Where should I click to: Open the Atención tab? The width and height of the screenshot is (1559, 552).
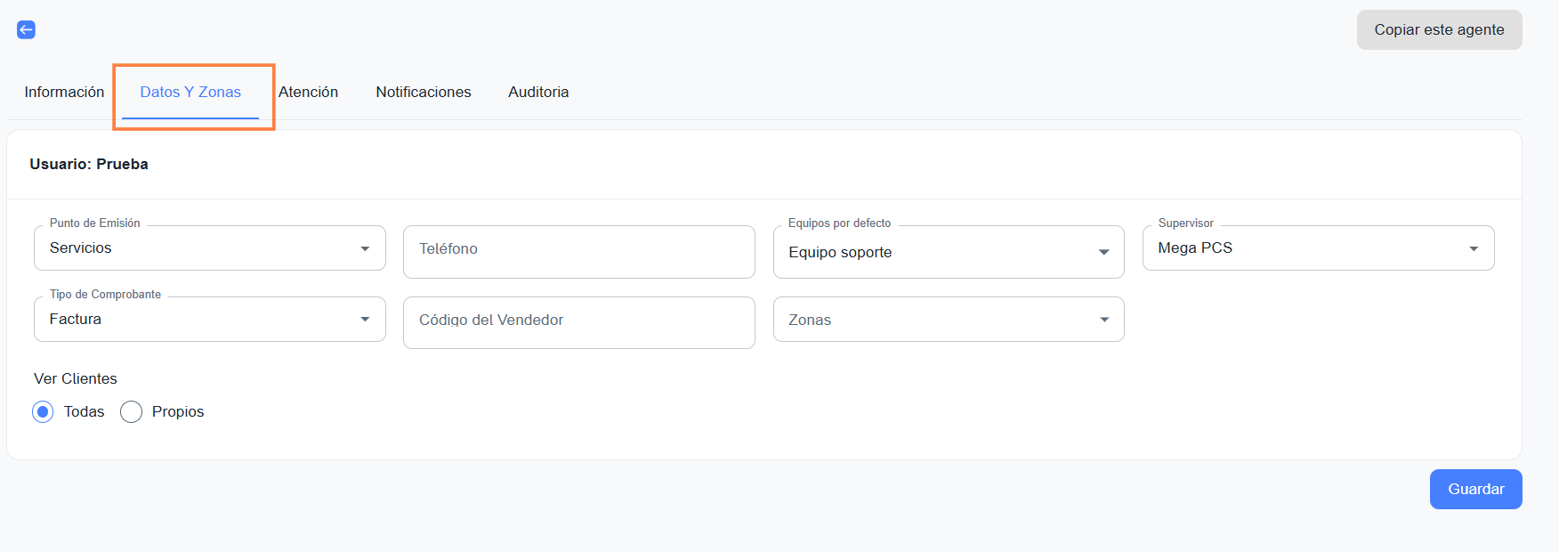(x=308, y=93)
